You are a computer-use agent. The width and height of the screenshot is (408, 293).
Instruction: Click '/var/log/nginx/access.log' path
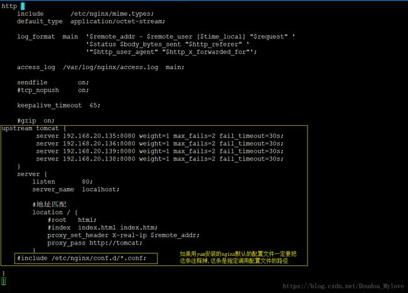click(x=110, y=67)
